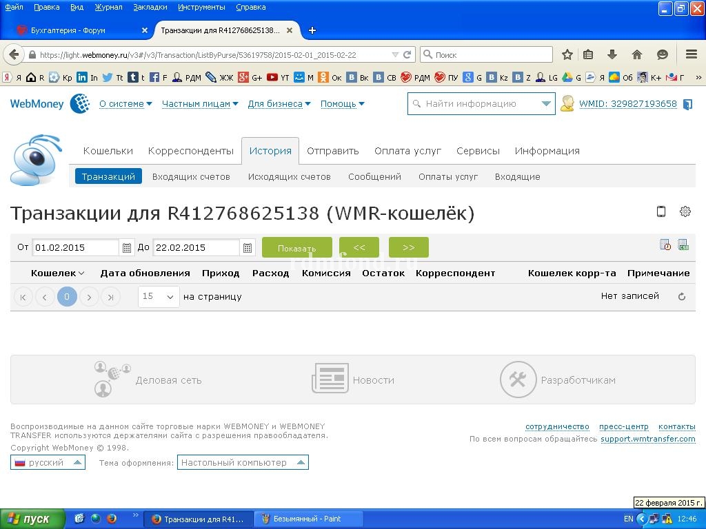Open the Корреспонденты tab

191,151
